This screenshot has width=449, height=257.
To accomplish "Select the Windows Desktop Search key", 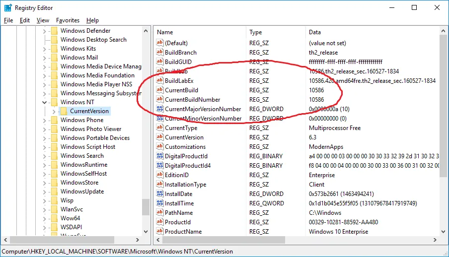I will [93, 40].
